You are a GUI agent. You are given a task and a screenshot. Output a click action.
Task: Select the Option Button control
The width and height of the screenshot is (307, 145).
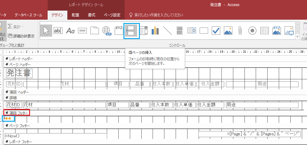coord(252,31)
